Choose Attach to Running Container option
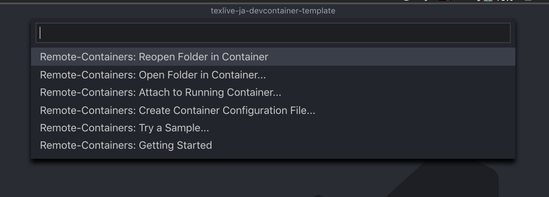549x197 pixels. tap(161, 93)
